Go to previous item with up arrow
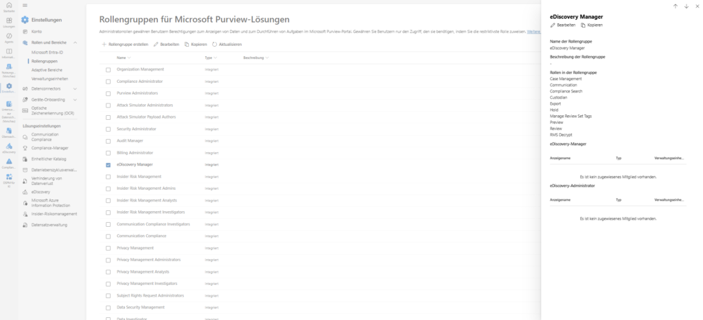Image resolution: width=703 pixels, height=320 pixels. click(x=676, y=6)
